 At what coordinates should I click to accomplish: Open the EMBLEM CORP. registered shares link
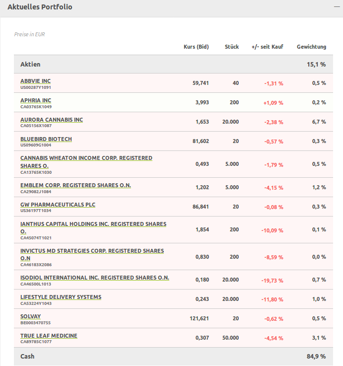tap(75, 185)
